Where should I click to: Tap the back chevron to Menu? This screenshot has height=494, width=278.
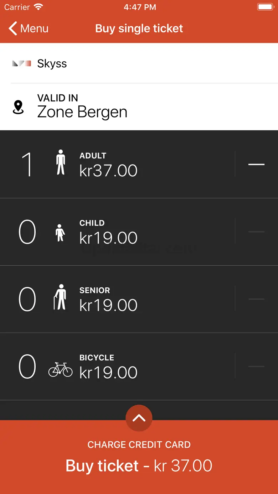tap(13, 28)
